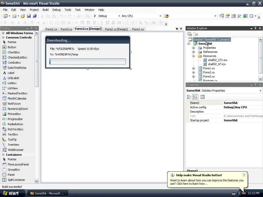Expand All Windows Forms toolbox group

tap(3, 33)
